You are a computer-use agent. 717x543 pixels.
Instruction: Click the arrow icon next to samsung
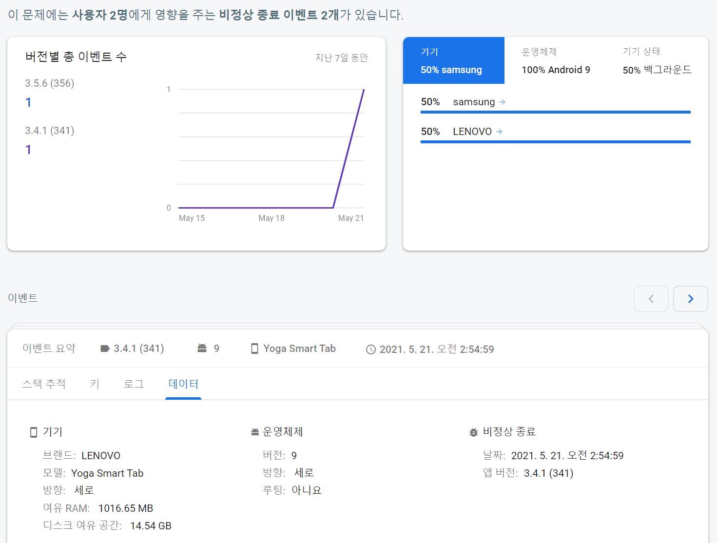click(503, 102)
